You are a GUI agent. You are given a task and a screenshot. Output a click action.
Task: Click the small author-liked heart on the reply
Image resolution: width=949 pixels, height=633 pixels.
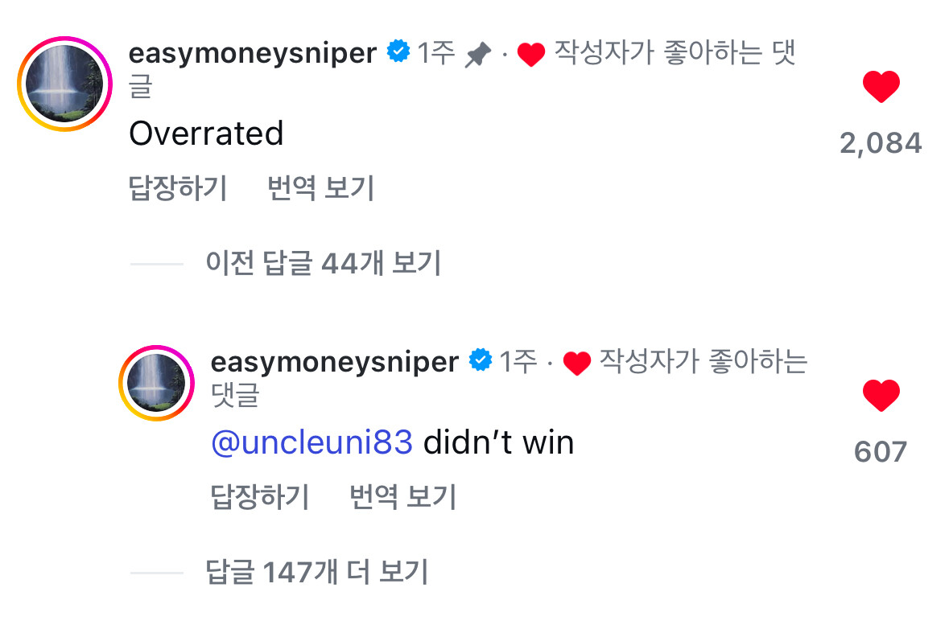click(577, 364)
